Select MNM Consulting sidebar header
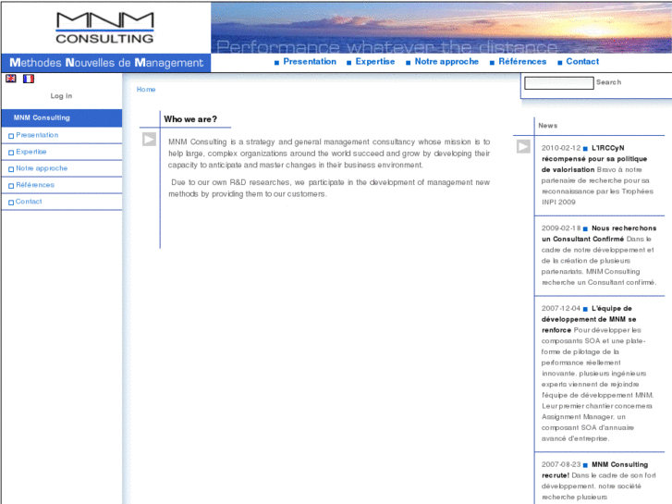672x504 pixels. pyautogui.click(x=62, y=117)
